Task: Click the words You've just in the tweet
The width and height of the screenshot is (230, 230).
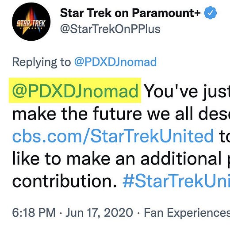Action: click(x=187, y=91)
